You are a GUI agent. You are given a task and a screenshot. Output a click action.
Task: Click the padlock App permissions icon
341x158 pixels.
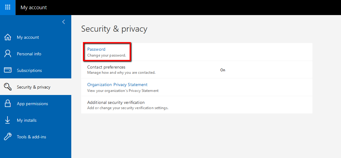point(8,103)
